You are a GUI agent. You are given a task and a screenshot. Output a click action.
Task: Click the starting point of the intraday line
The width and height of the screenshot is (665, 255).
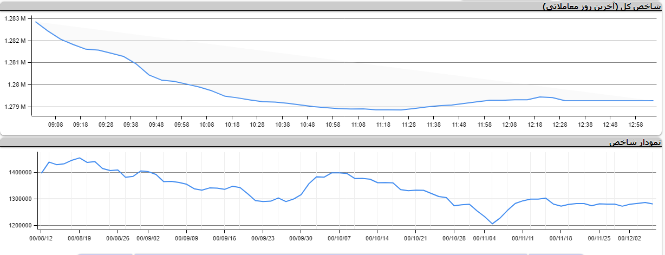(36, 22)
